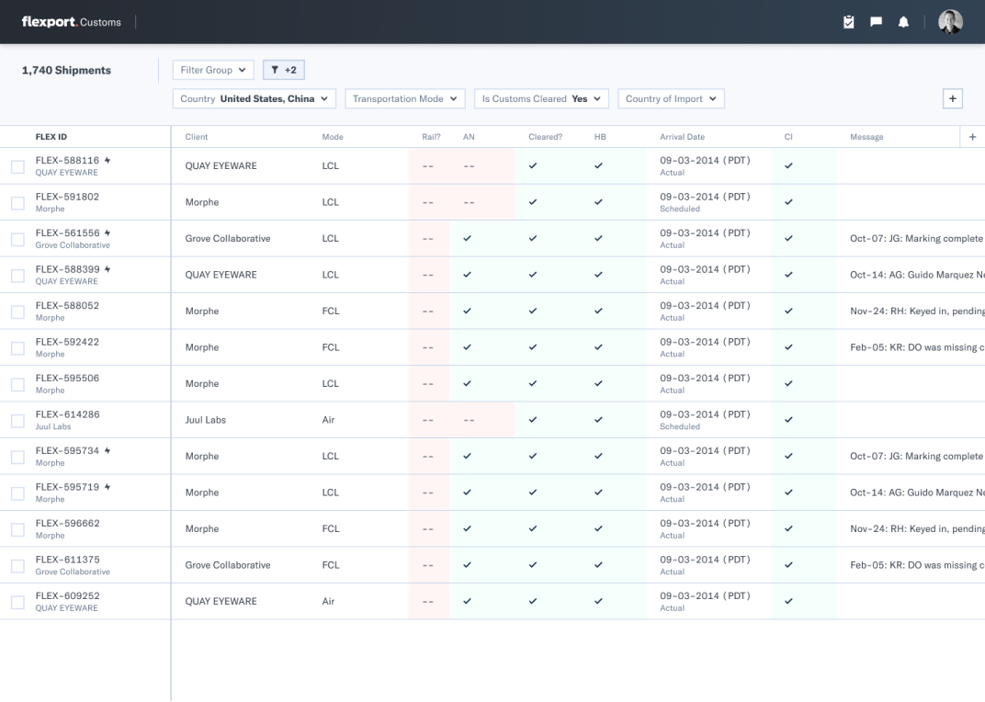Image resolution: width=985 pixels, height=702 pixels.
Task: Click the Arrival Date column header
Action: click(682, 136)
